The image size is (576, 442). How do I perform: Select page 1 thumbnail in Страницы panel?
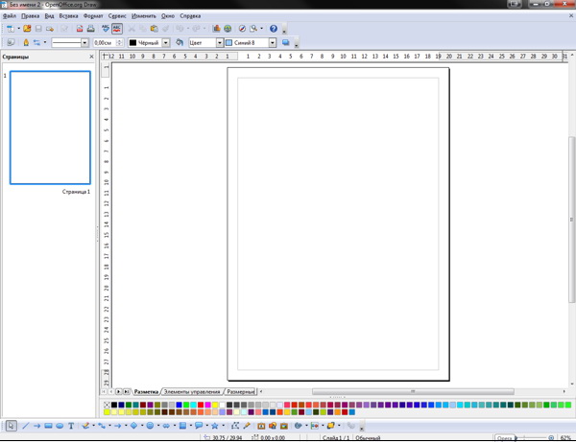click(50, 128)
